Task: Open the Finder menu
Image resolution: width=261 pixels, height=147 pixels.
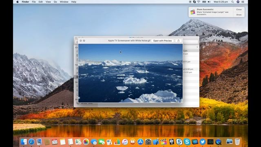Action: tap(25, 2)
